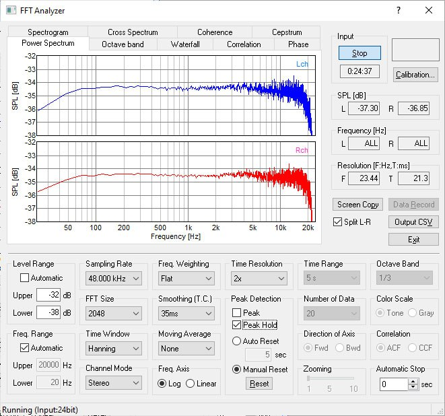The image size is (445, 416).
Task: Click the Level Range Upper dB field
Action: click(48, 295)
